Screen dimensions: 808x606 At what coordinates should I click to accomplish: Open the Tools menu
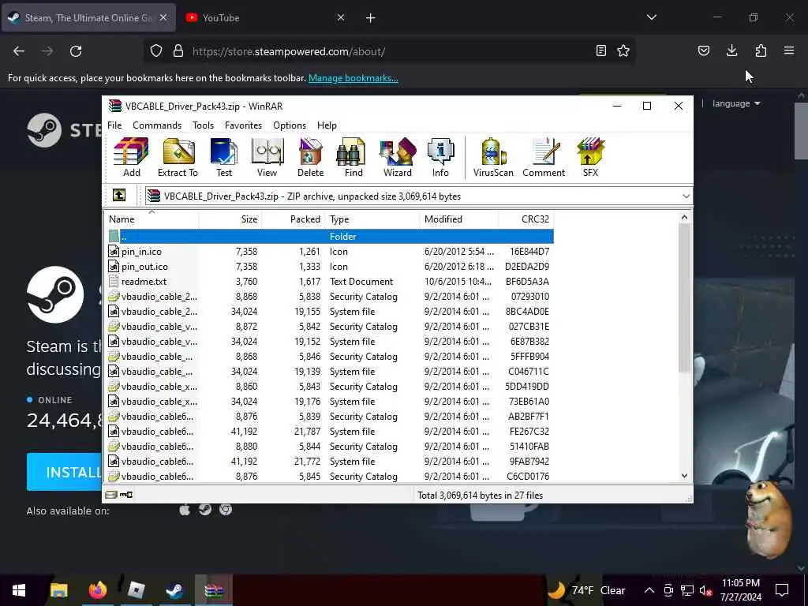coord(203,125)
